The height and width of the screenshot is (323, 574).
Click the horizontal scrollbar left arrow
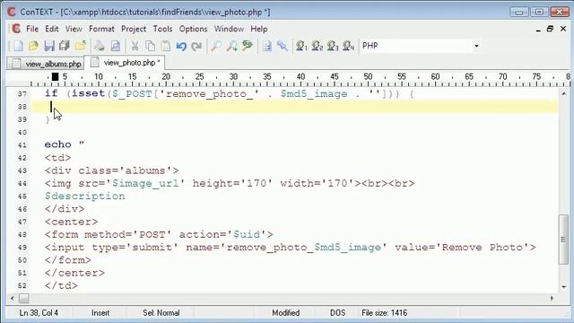point(12,299)
